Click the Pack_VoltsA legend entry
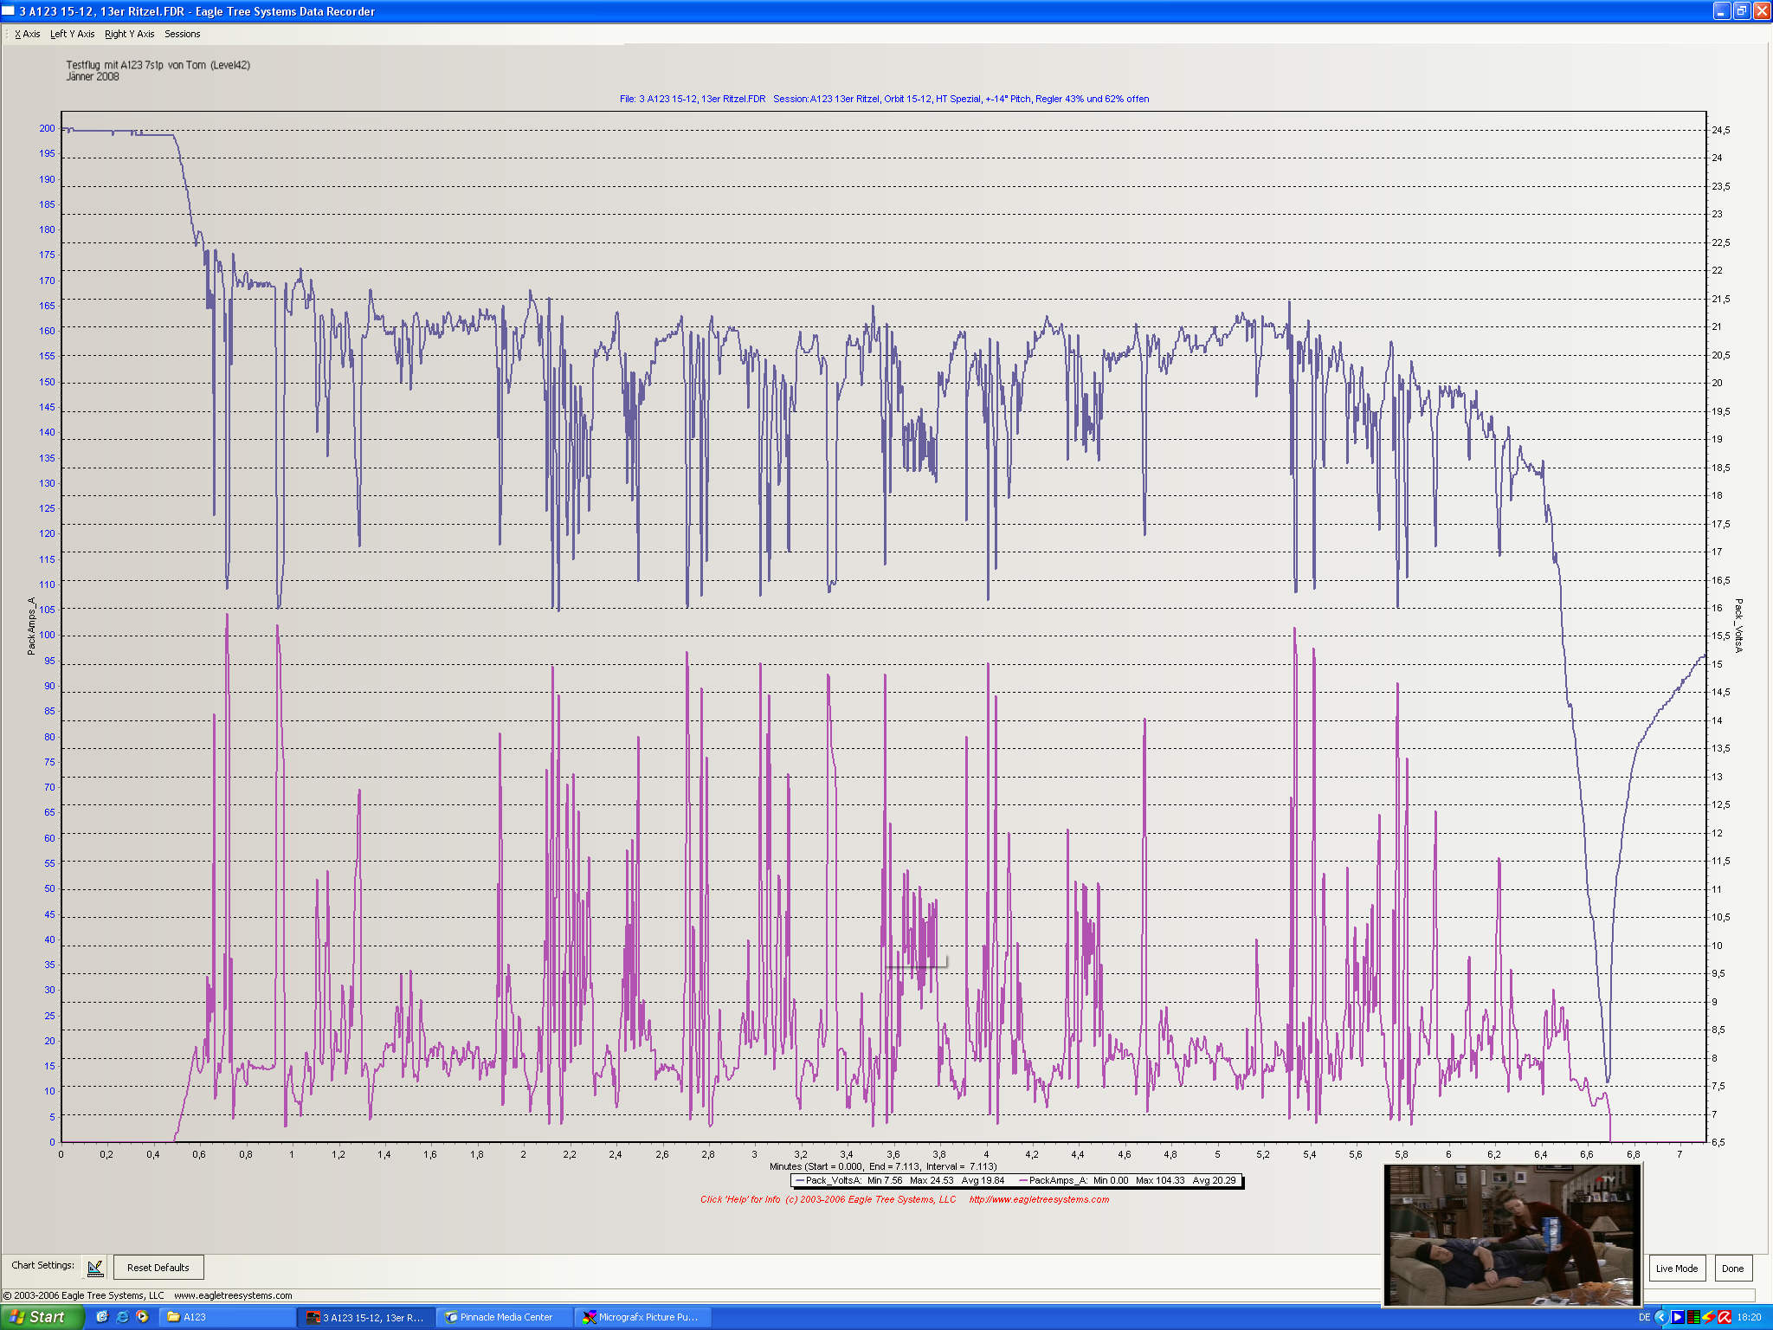 (899, 1180)
